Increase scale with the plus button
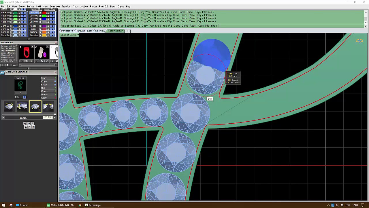 coord(54,118)
